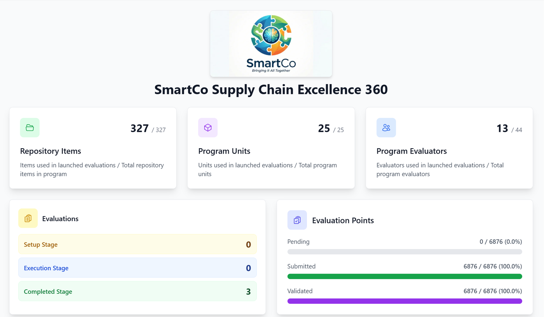Viewport: 544px width, 317px height.
Task: Click the Evaluation Points panel title
Action: tap(343, 220)
